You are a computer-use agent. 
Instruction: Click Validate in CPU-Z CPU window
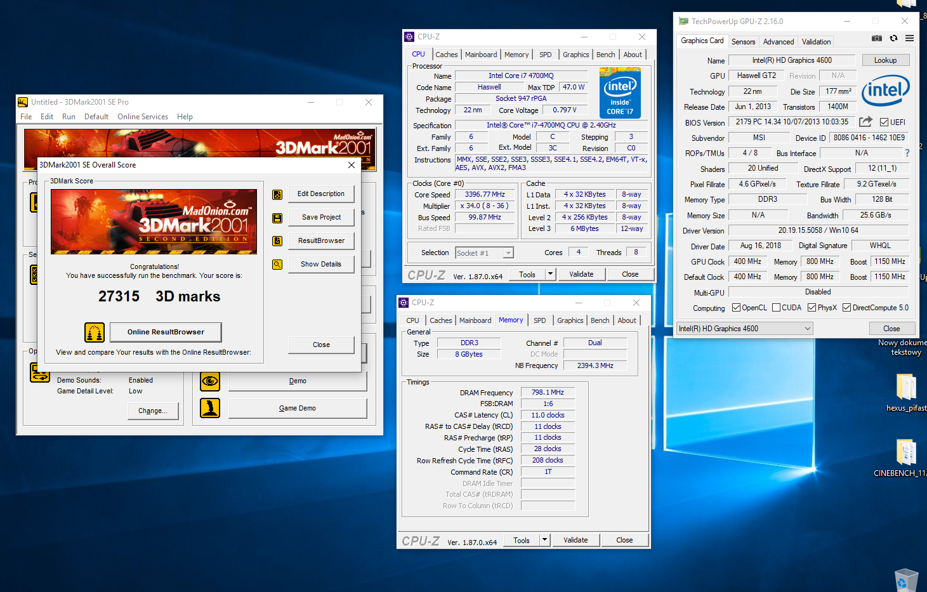coord(581,274)
